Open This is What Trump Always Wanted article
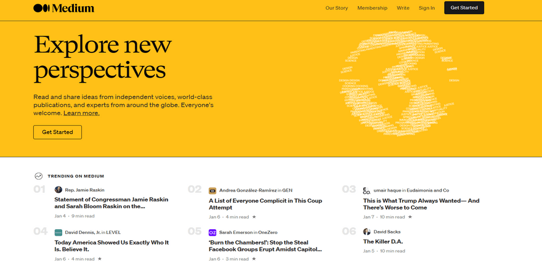The height and width of the screenshot is (271, 542). pos(421,204)
